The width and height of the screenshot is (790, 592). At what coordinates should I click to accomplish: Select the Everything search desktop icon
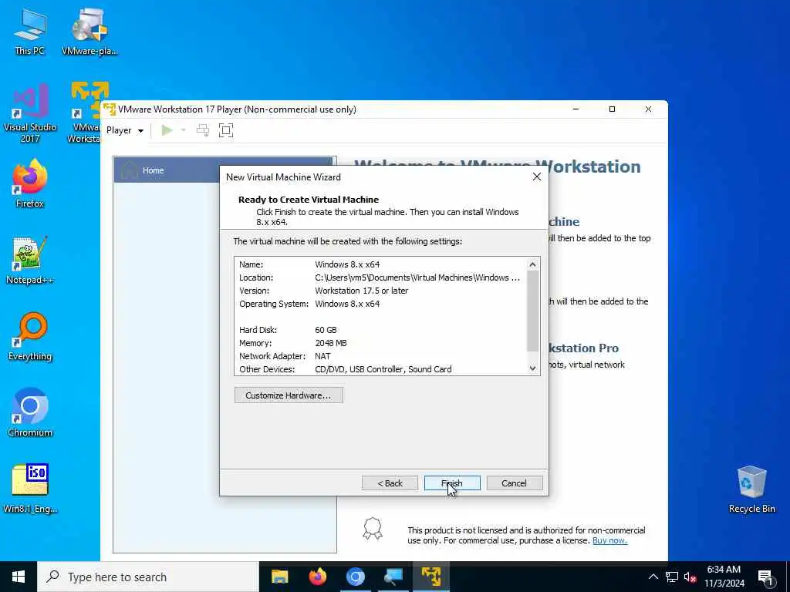30,337
